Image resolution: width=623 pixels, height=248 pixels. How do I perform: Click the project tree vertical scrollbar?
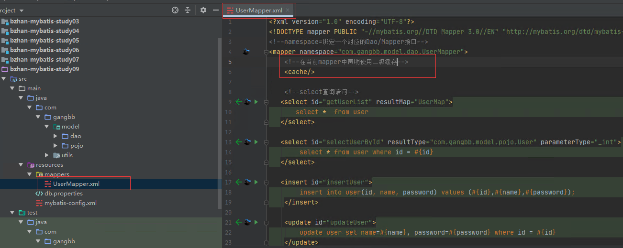tap(220, 124)
